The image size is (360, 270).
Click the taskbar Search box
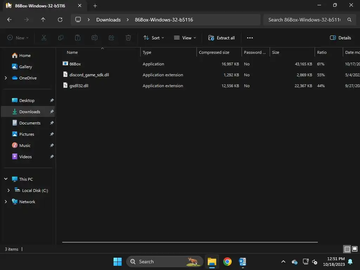tap(165, 262)
